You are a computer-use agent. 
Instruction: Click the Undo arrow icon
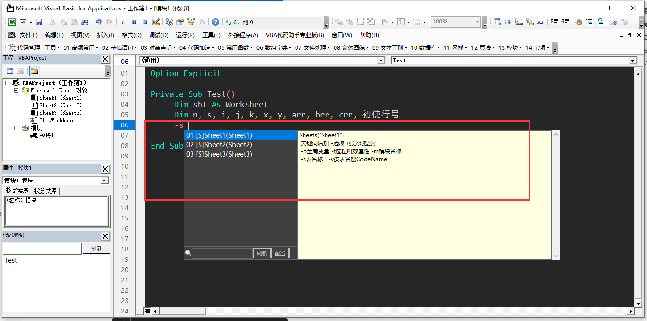98,22
